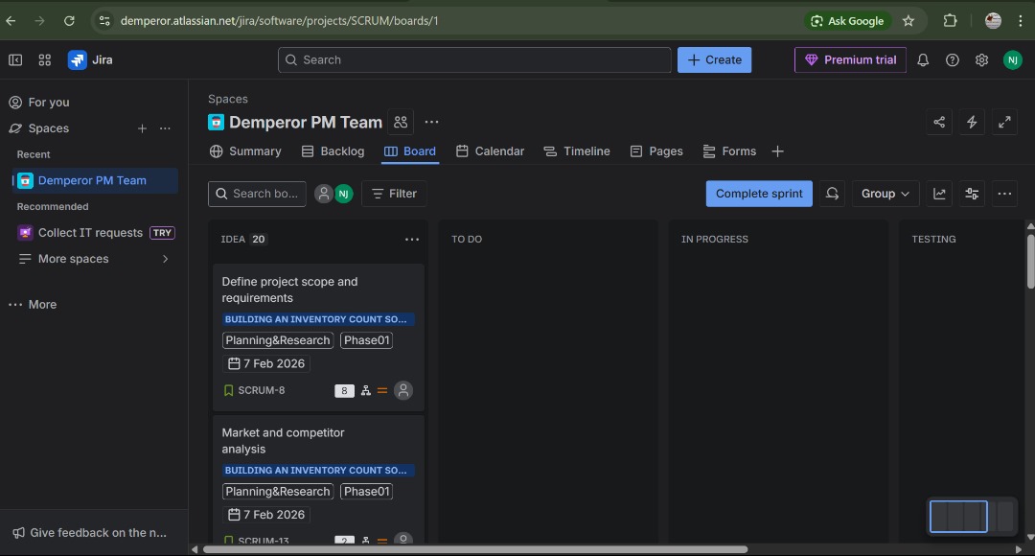Open the Group dropdown
Image resolution: width=1035 pixels, height=556 pixels.
[884, 193]
